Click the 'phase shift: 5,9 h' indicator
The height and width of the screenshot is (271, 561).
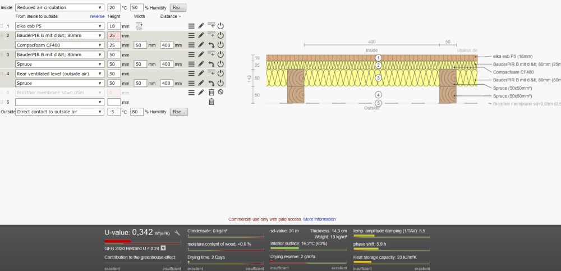pos(392,247)
